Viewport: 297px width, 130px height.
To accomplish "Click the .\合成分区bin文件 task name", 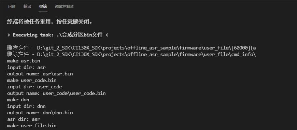I will [80, 35].
